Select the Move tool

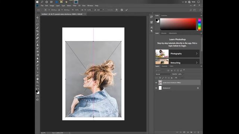[x=37, y=17]
